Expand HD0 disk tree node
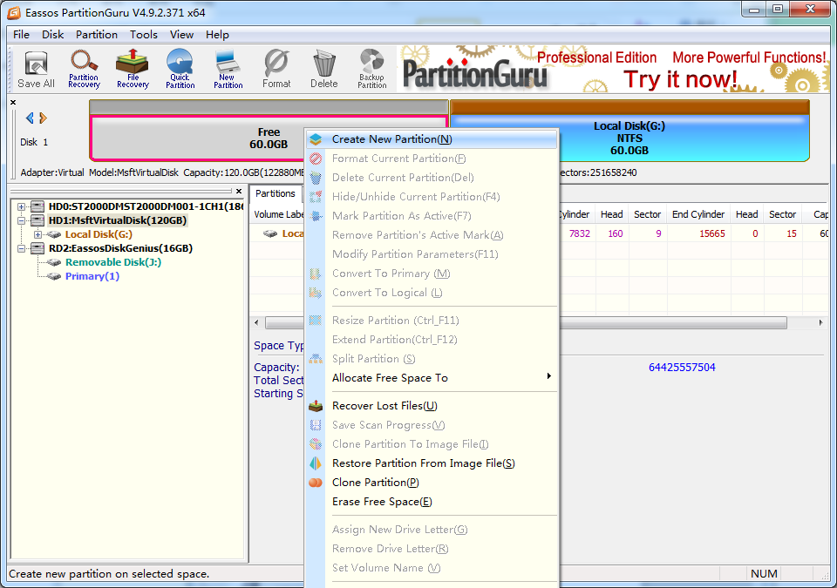 (21, 206)
